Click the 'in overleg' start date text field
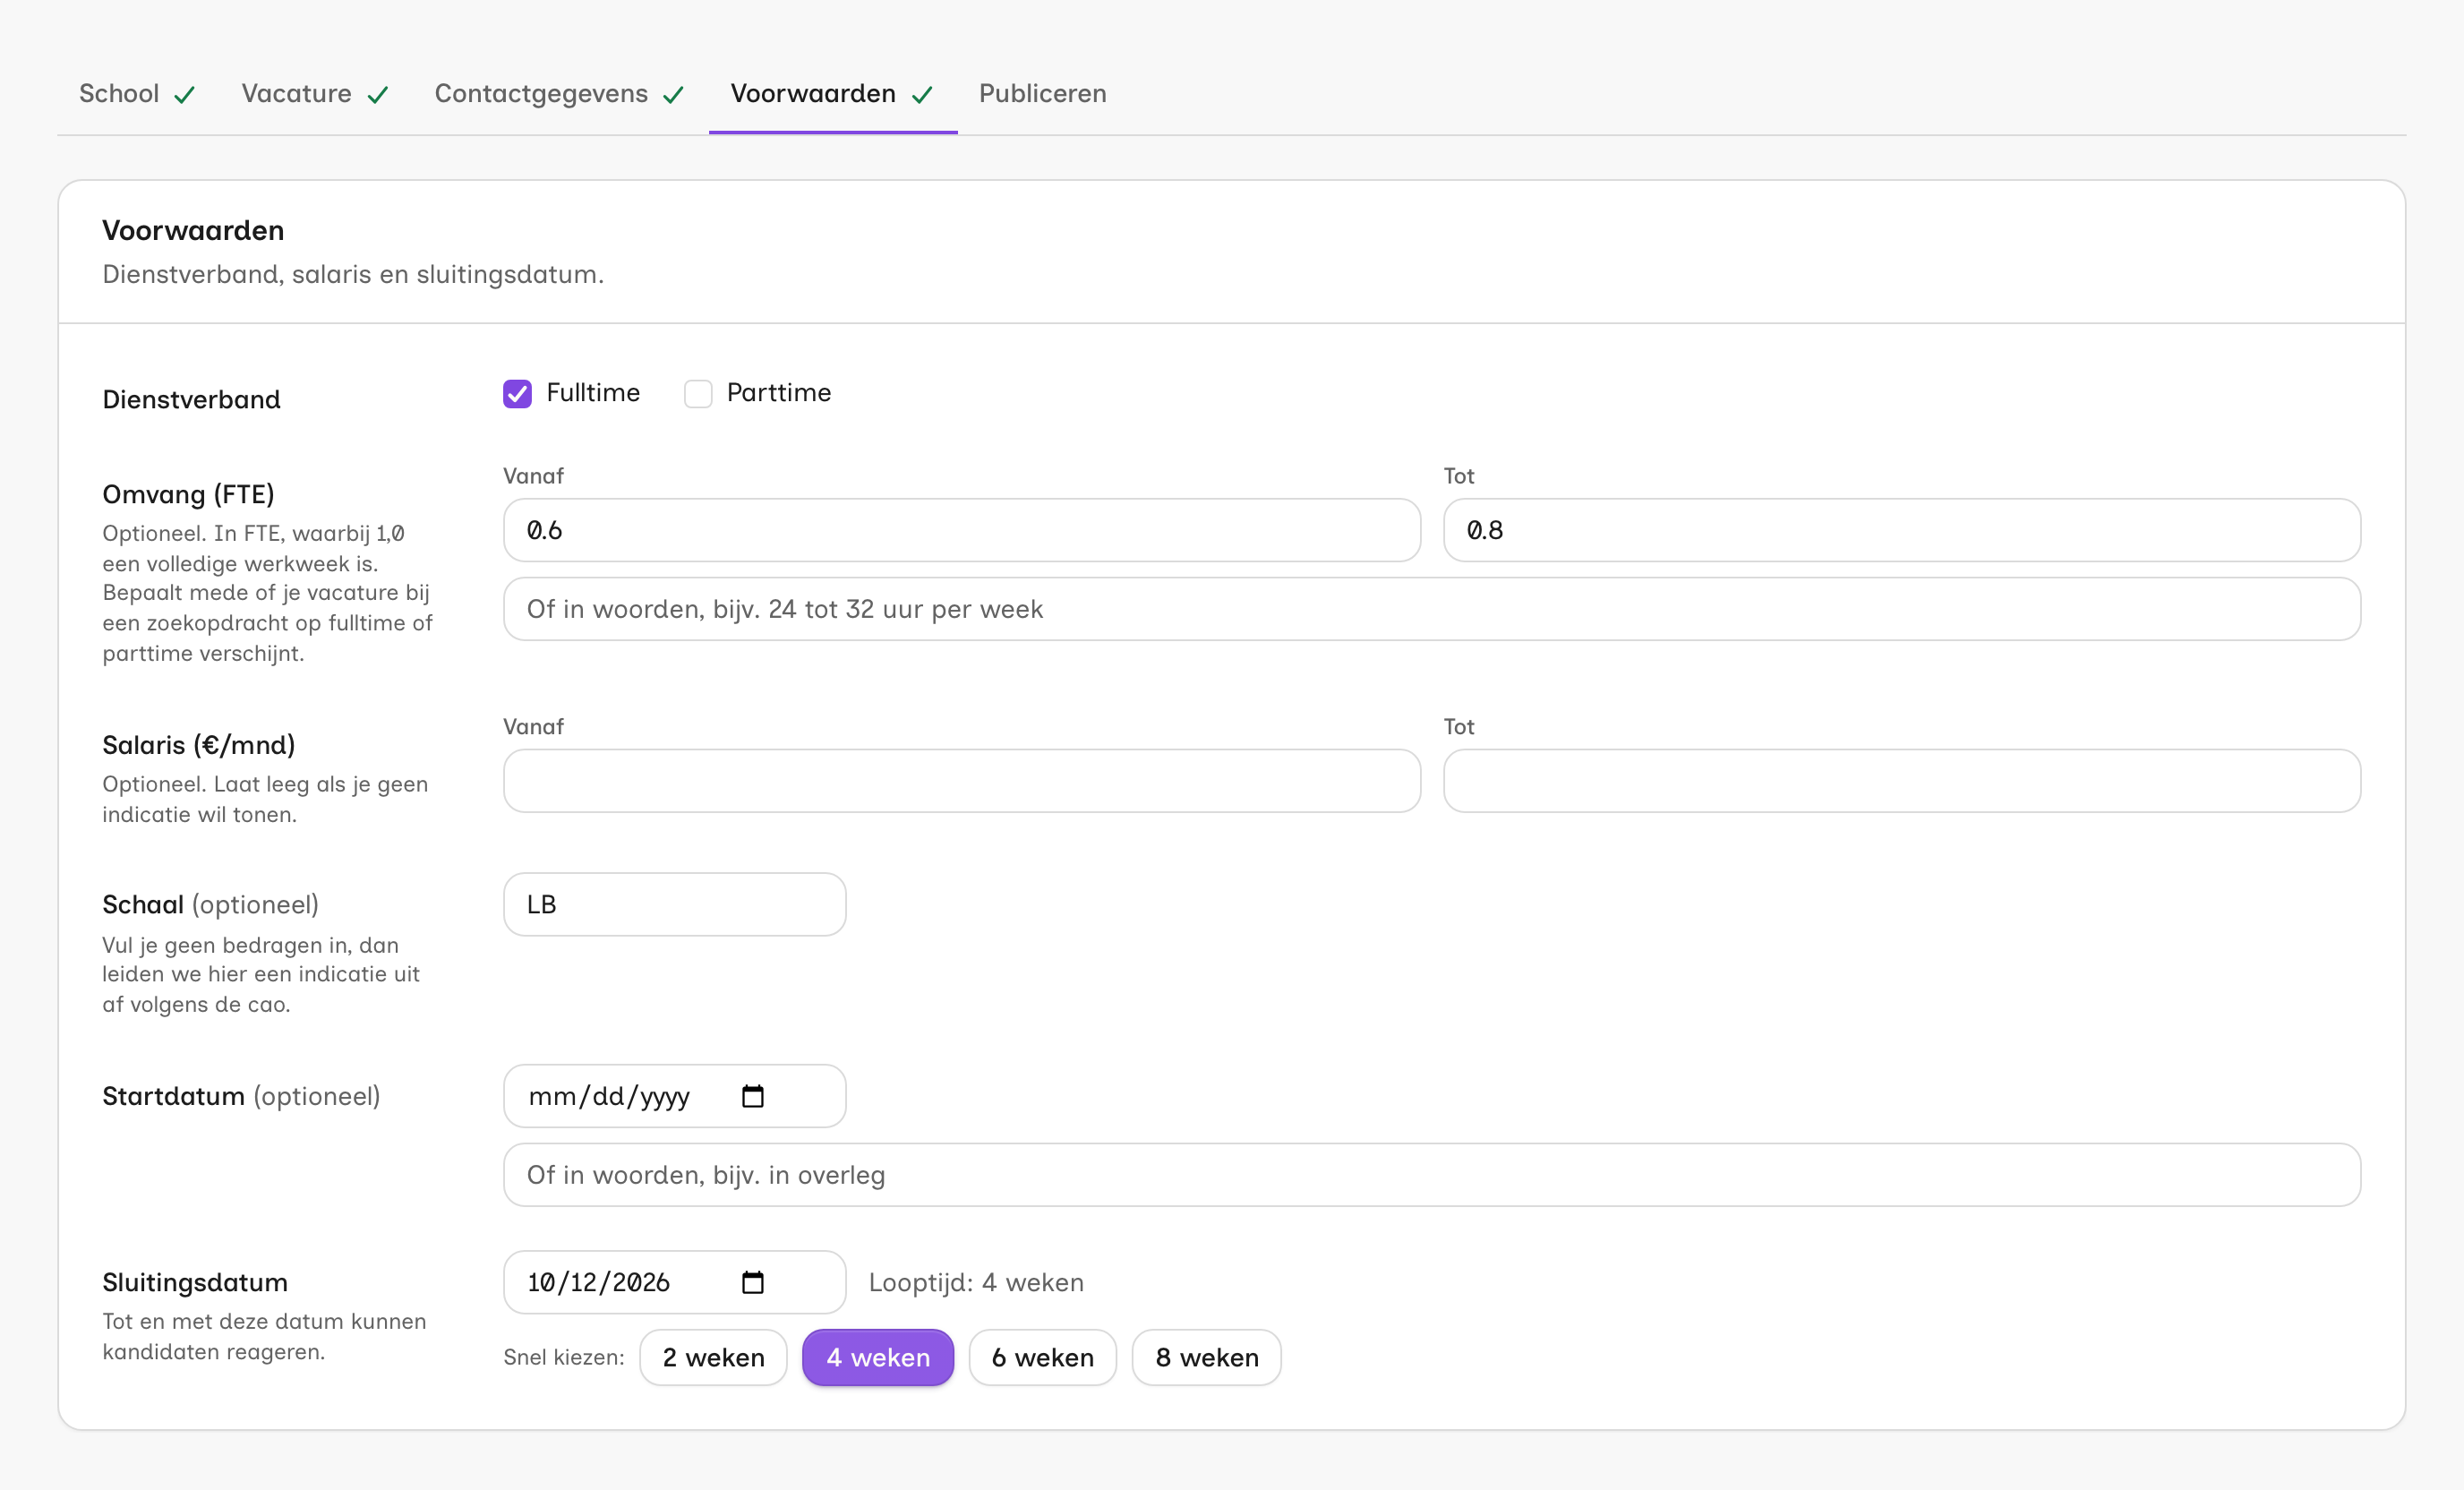The width and height of the screenshot is (2464, 1490). tap(1432, 1175)
